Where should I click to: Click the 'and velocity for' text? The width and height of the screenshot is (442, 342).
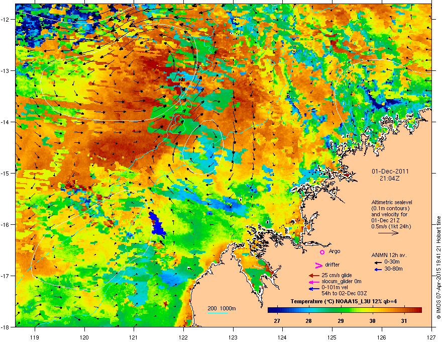point(389,214)
